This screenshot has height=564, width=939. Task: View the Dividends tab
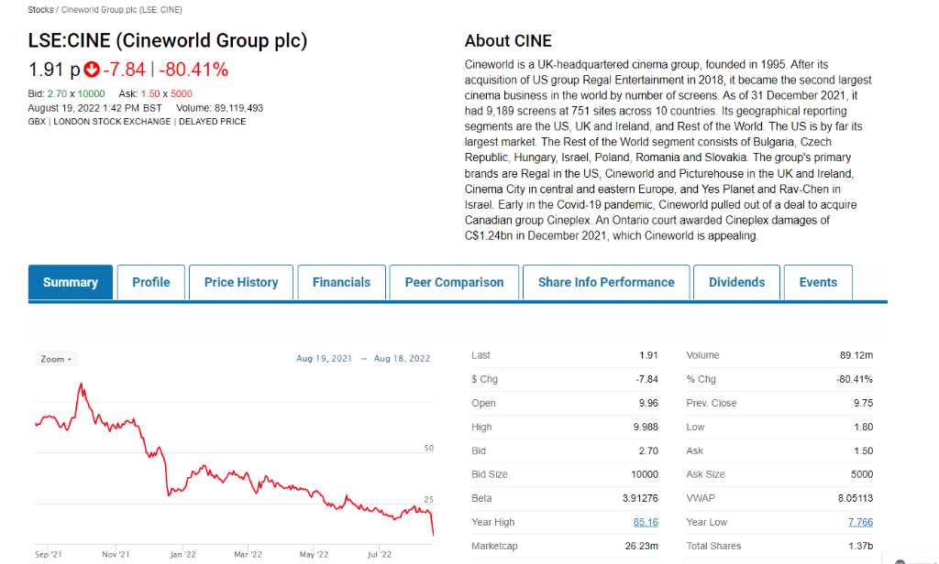click(736, 282)
